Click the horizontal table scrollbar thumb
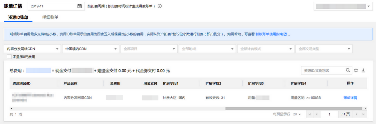The height and width of the screenshot is (124, 376). tap(293, 108)
